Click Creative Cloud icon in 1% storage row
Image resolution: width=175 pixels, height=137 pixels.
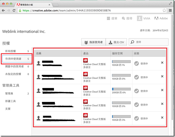click(x=85, y=60)
